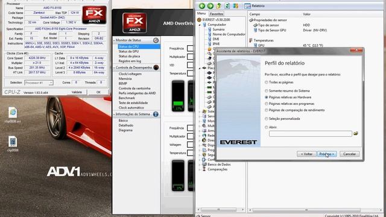The height and width of the screenshot is (217, 386).
Task: Click the Monitor de Status gauge icon
Action: coord(156,40)
